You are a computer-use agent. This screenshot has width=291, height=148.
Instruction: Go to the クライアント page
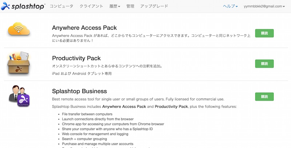[x=91, y=6]
